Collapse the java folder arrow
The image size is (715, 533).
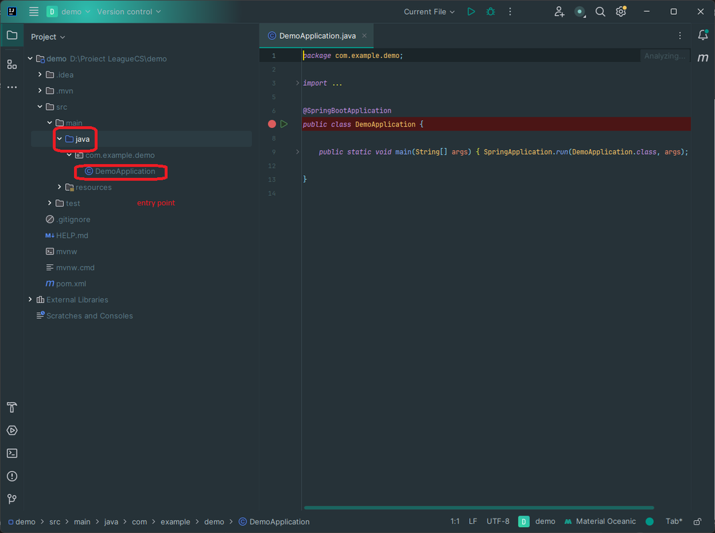59,139
